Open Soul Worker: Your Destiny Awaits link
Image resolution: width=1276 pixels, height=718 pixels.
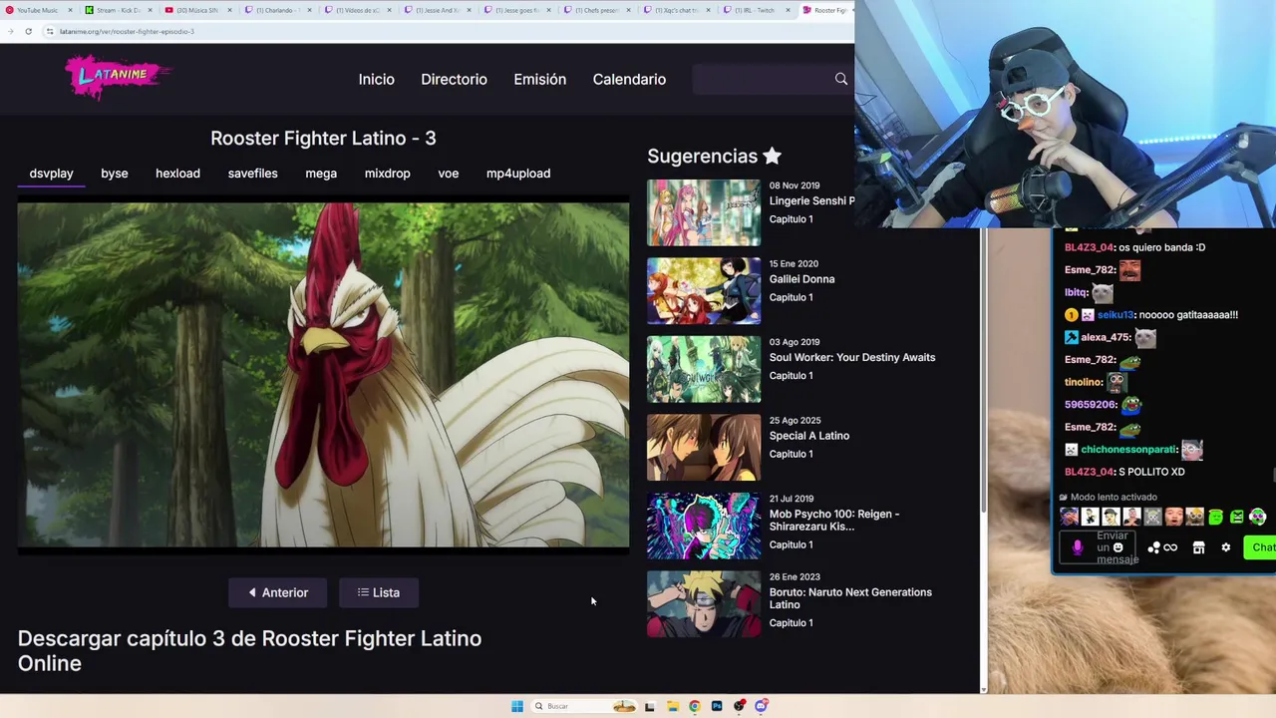tap(852, 357)
